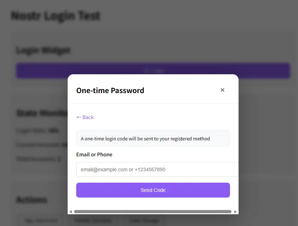Close the One-time Password dialog

pyautogui.click(x=223, y=90)
